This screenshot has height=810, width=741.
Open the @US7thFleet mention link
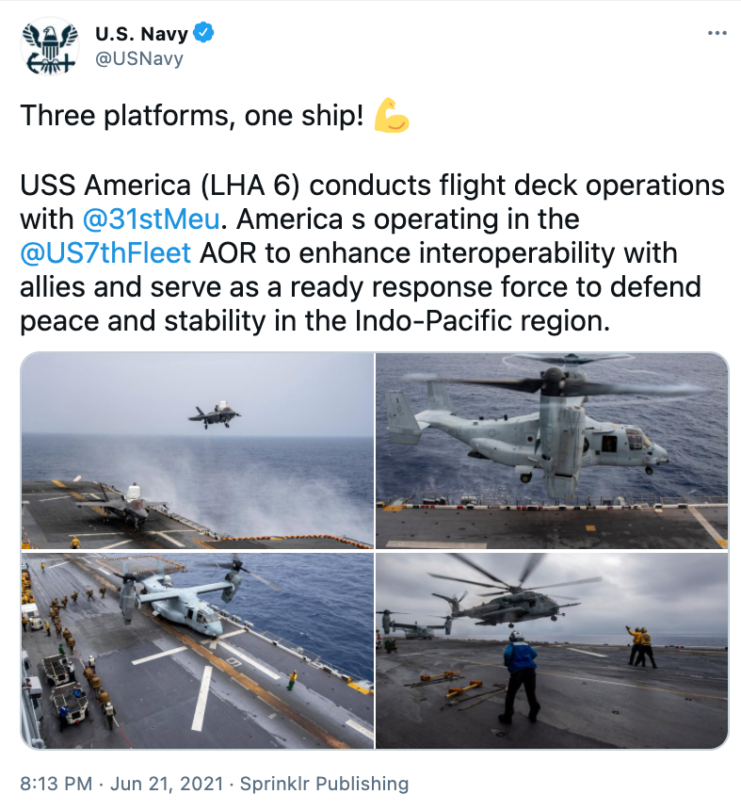tap(105, 253)
